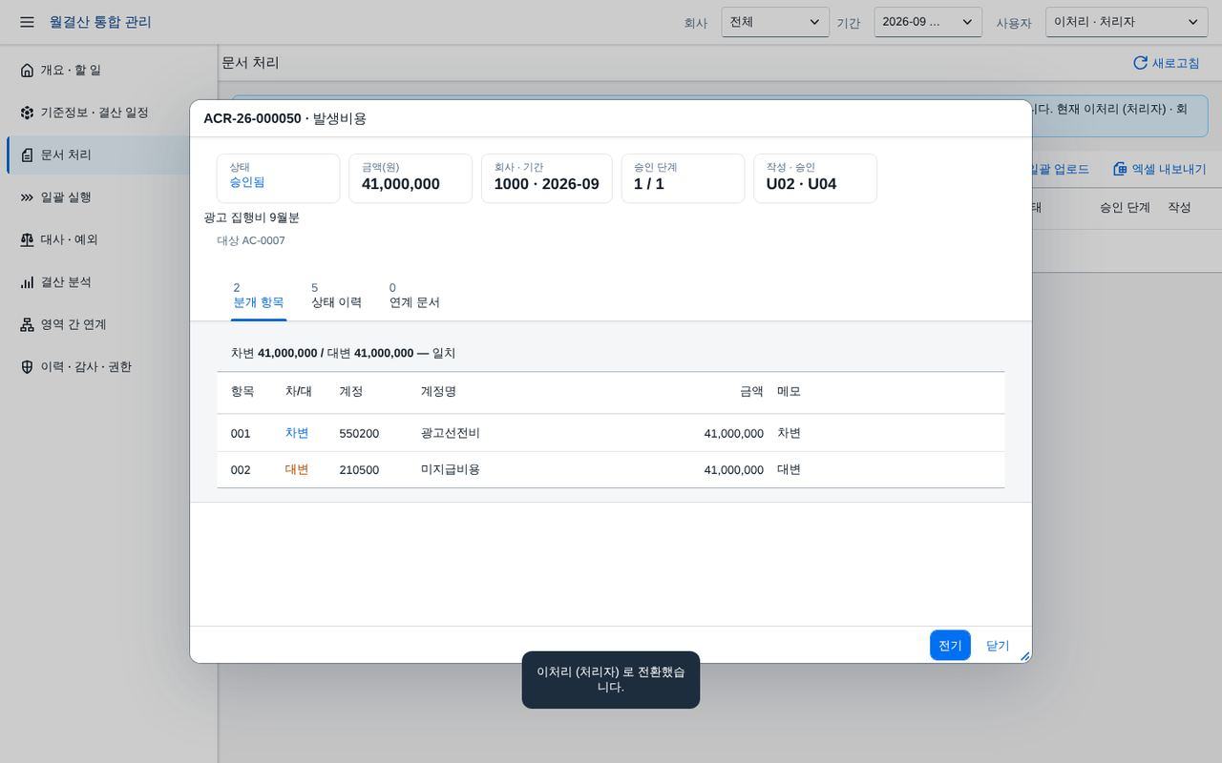
Task: Click the 전기 post button
Action: click(950, 646)
